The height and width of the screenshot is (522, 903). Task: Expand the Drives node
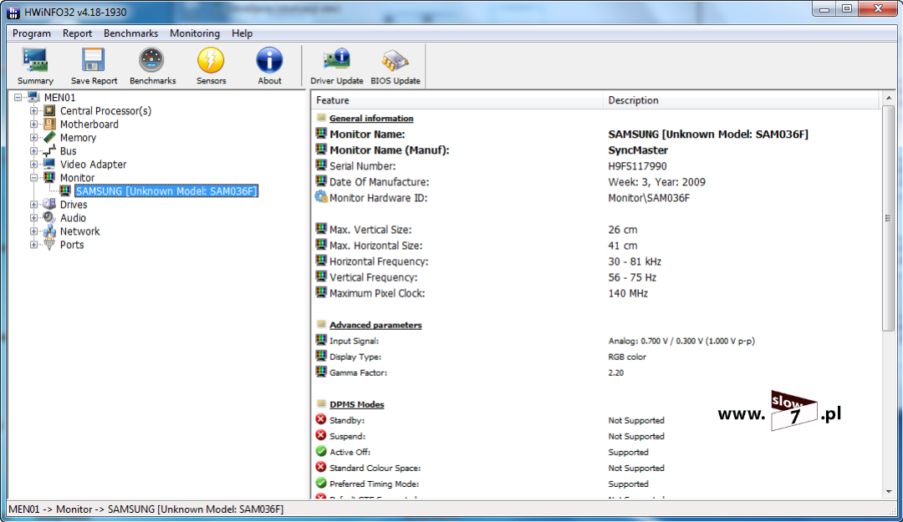[34, 205]
